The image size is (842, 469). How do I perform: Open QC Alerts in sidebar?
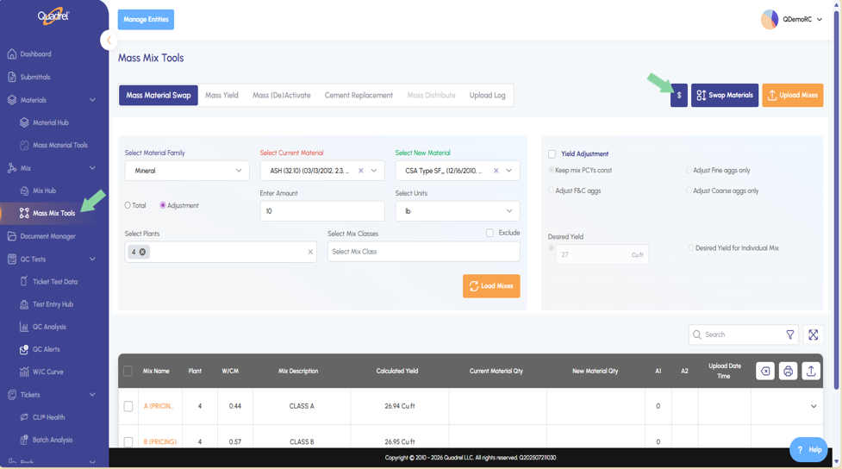click(x=46, y=349)
